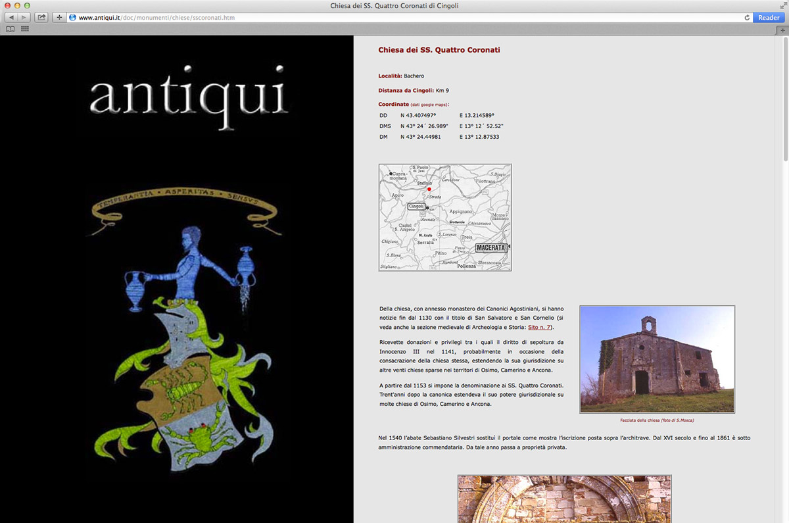
Task: Go forward with the Forward arrow button
Action: tap(24, 17)
